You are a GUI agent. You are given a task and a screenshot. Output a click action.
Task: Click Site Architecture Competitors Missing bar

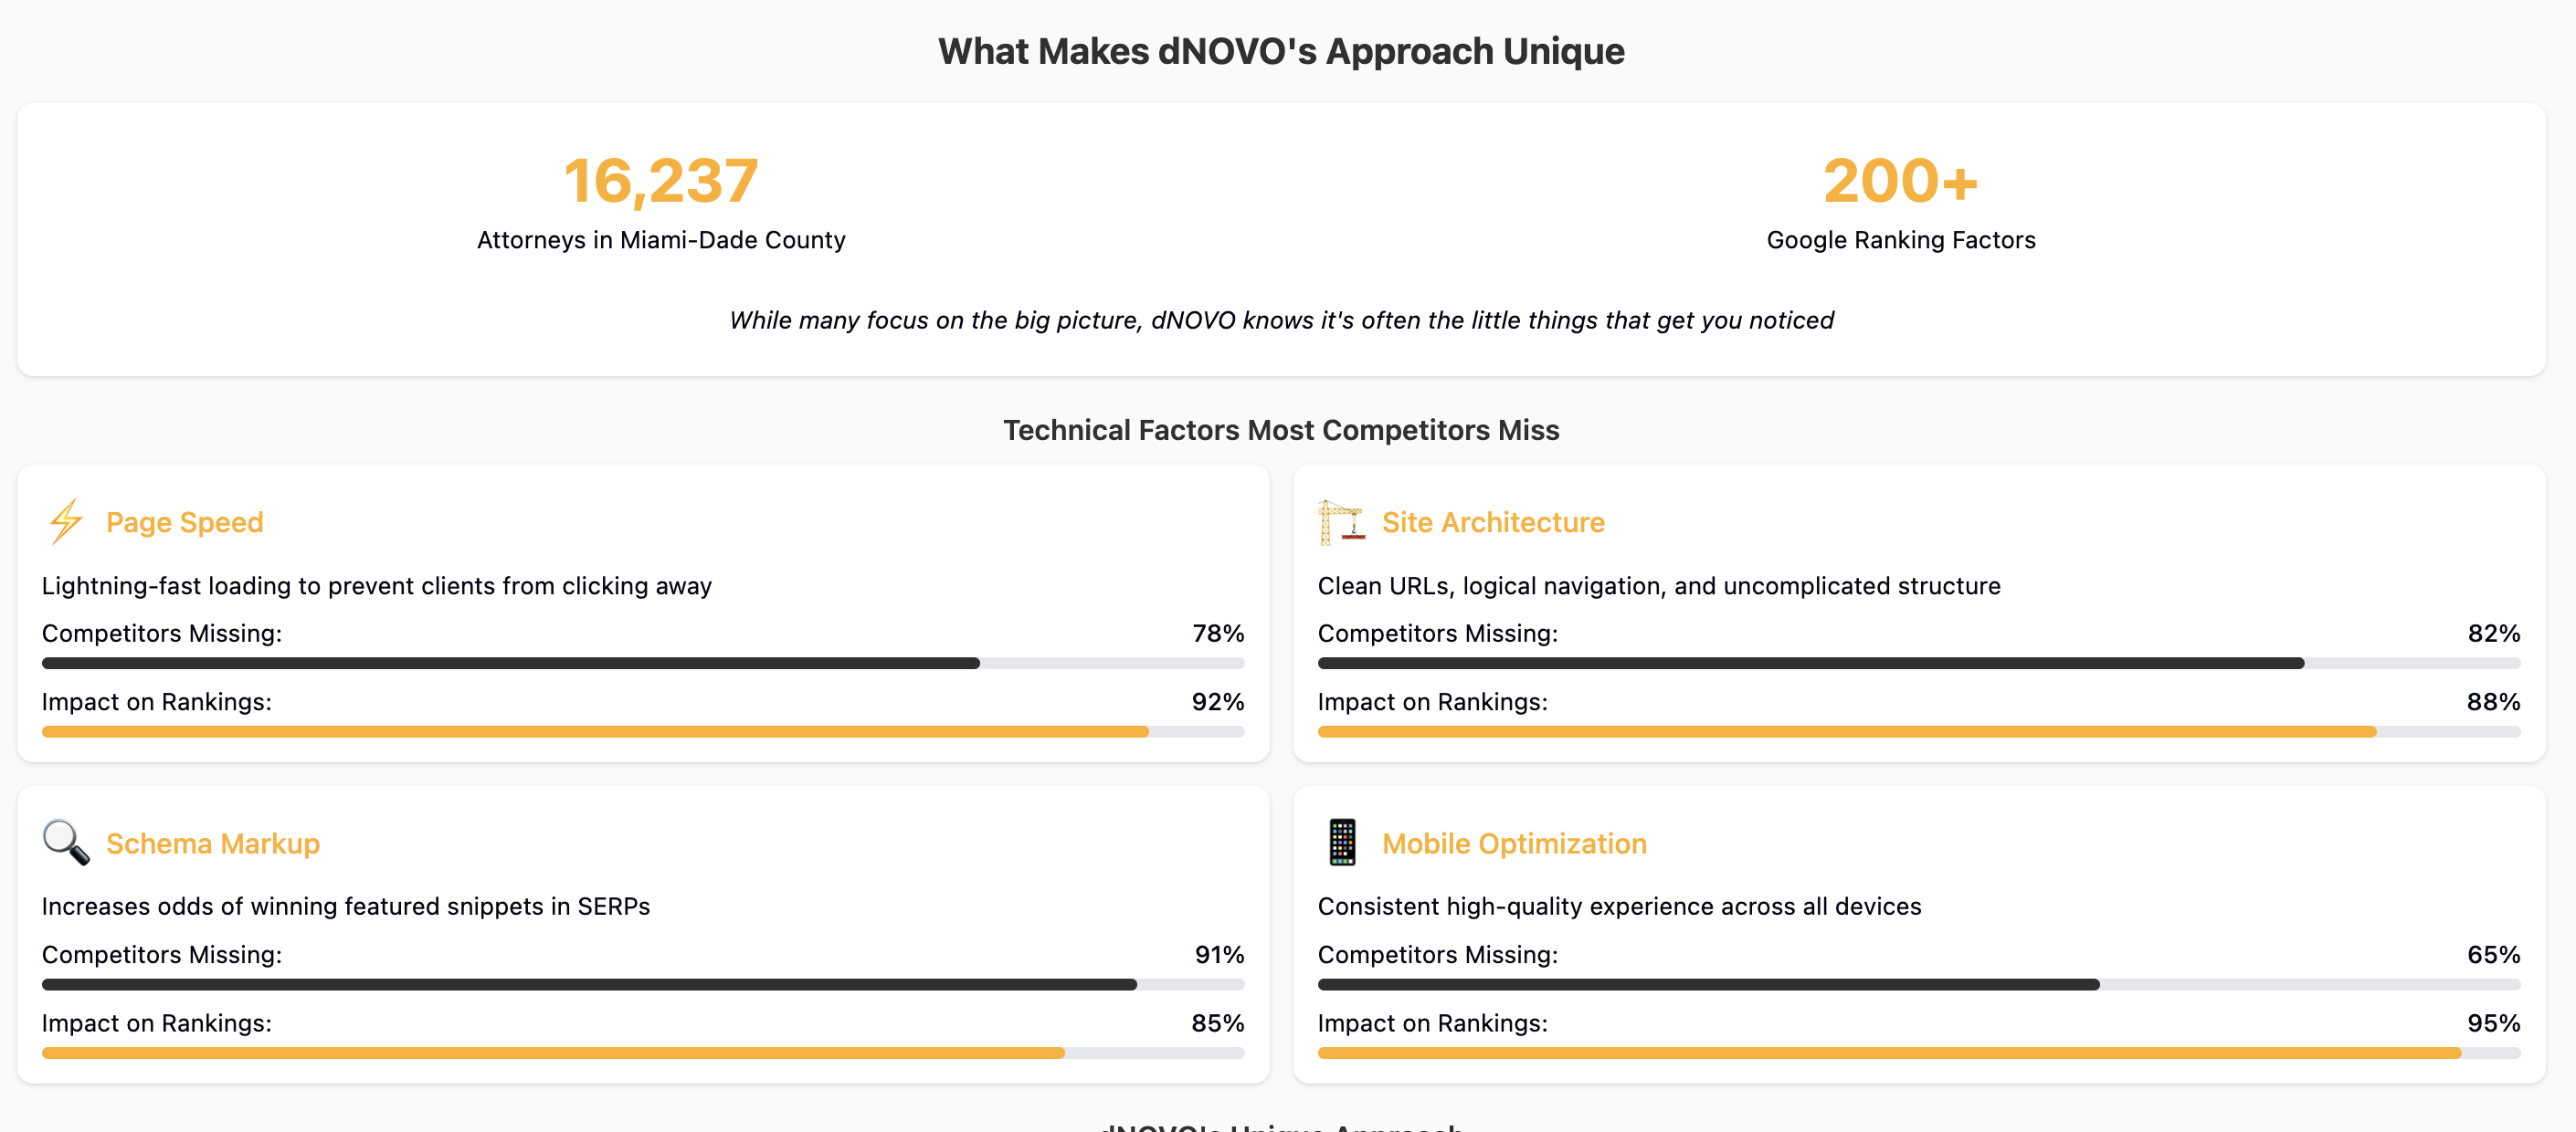(x=1918, y=664)
